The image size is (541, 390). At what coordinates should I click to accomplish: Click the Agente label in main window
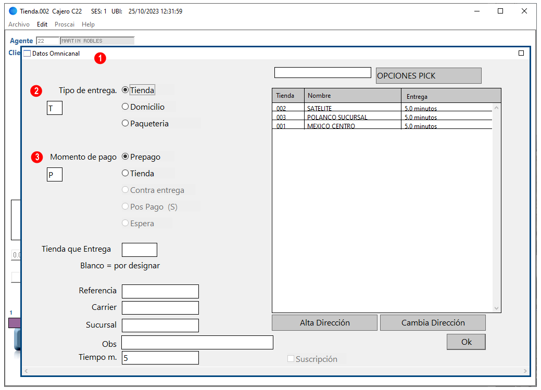(21, 41)
